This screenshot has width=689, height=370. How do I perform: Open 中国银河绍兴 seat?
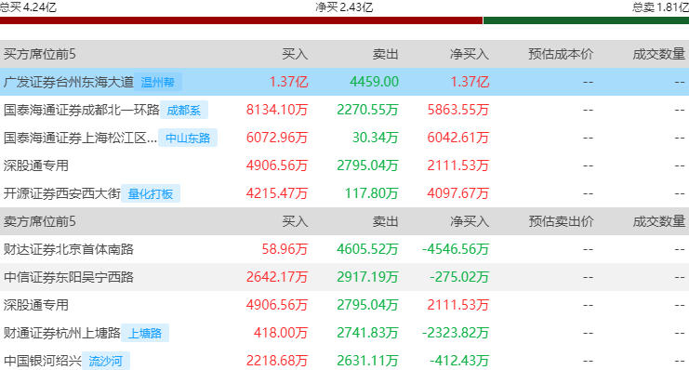pos(43,361)
